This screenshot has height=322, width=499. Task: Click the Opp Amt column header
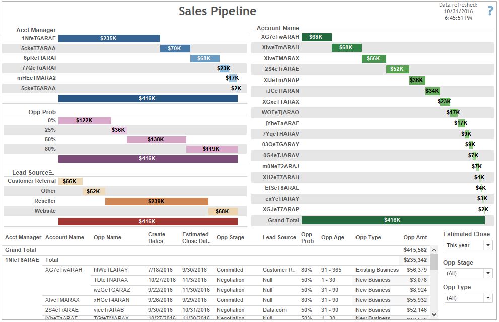pos(415,237)
